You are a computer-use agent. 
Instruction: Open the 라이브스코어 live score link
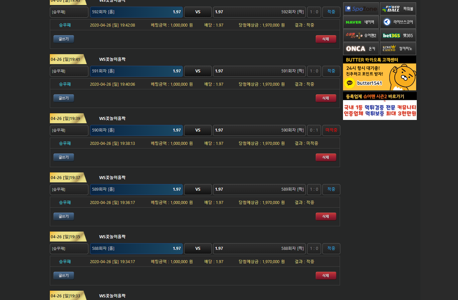pyautogui.click(x=398, y=22)
